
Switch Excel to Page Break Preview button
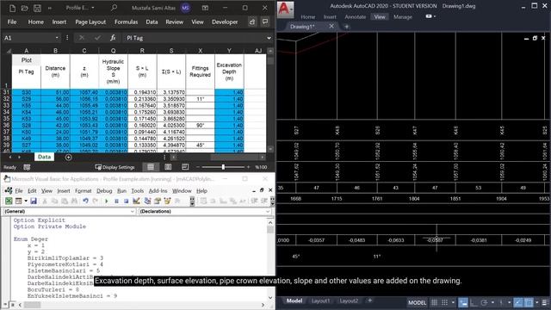185,167
